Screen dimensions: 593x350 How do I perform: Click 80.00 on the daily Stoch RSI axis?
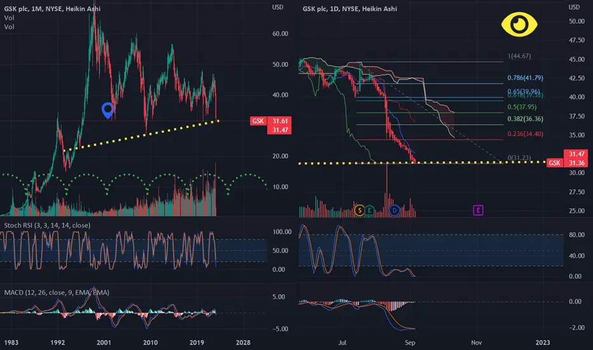pyautogui.click(x=576, y=235)
